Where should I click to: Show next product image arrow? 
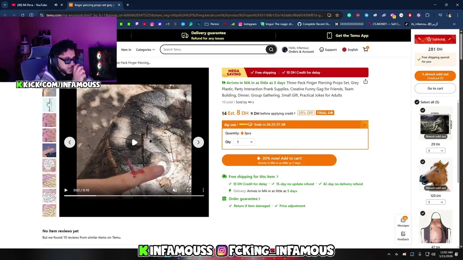198,142
